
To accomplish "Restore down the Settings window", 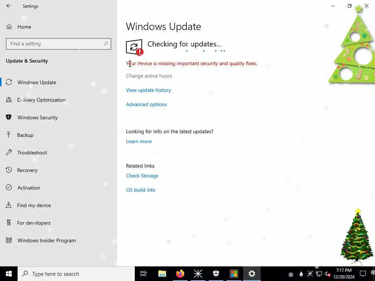I will (350, 6).
